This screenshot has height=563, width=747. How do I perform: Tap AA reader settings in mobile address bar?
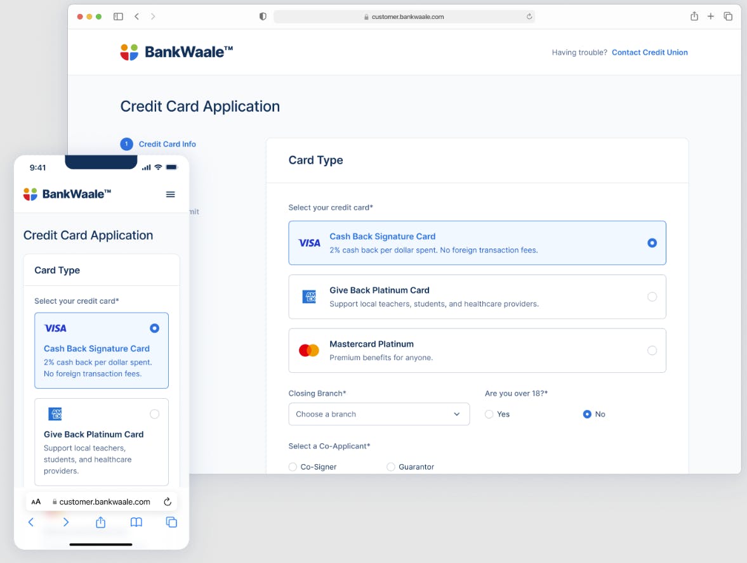coord(36,502)
